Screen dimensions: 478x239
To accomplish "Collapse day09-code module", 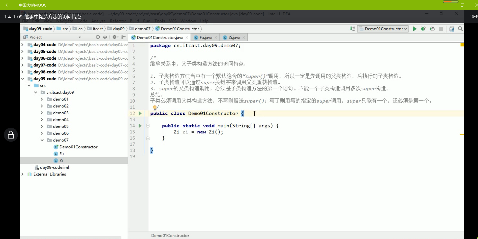I will click(x=22, y=79).
